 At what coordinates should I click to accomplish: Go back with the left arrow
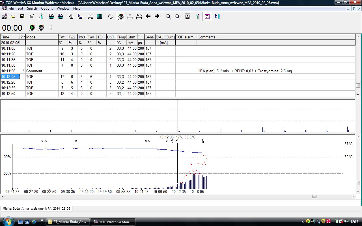pos(148,17)
